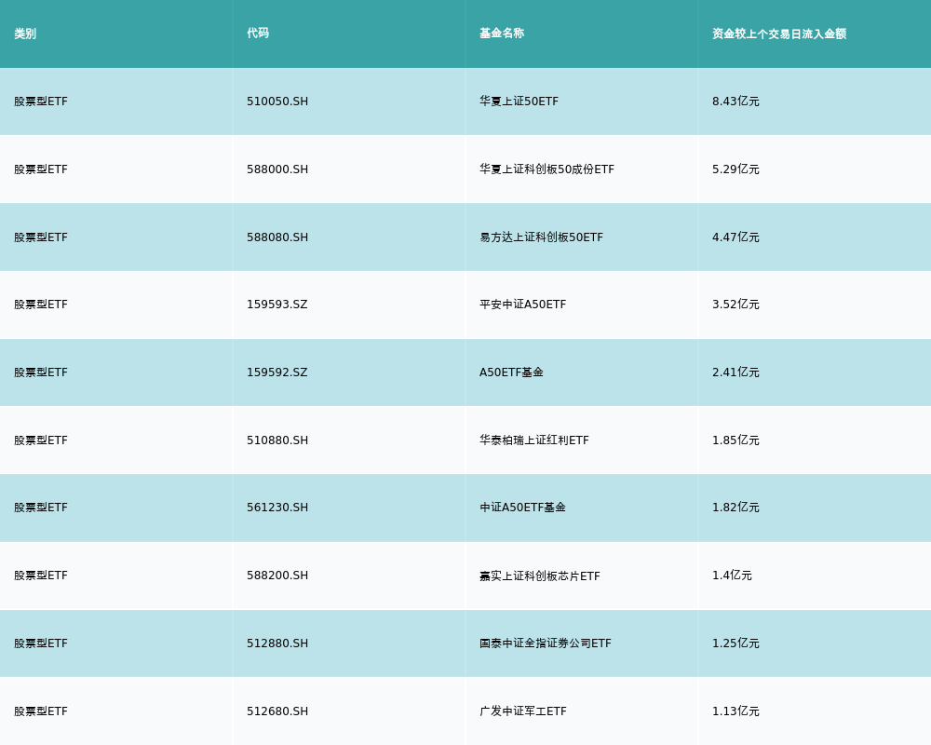The width and height of the screenshot is (931, 745).
Task: Click the 易方达上证科创板50ETF cell
Action: [541, 237]
